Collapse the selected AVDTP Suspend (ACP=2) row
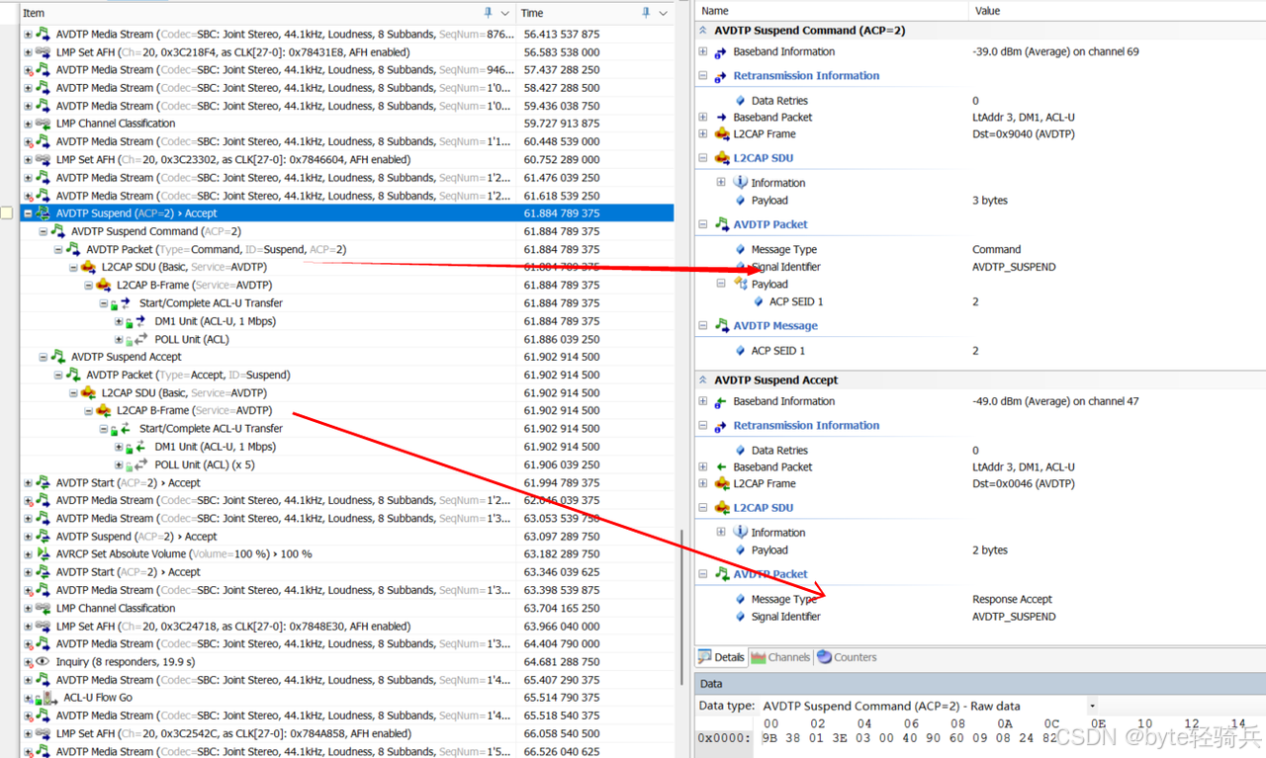 [28, 213]
